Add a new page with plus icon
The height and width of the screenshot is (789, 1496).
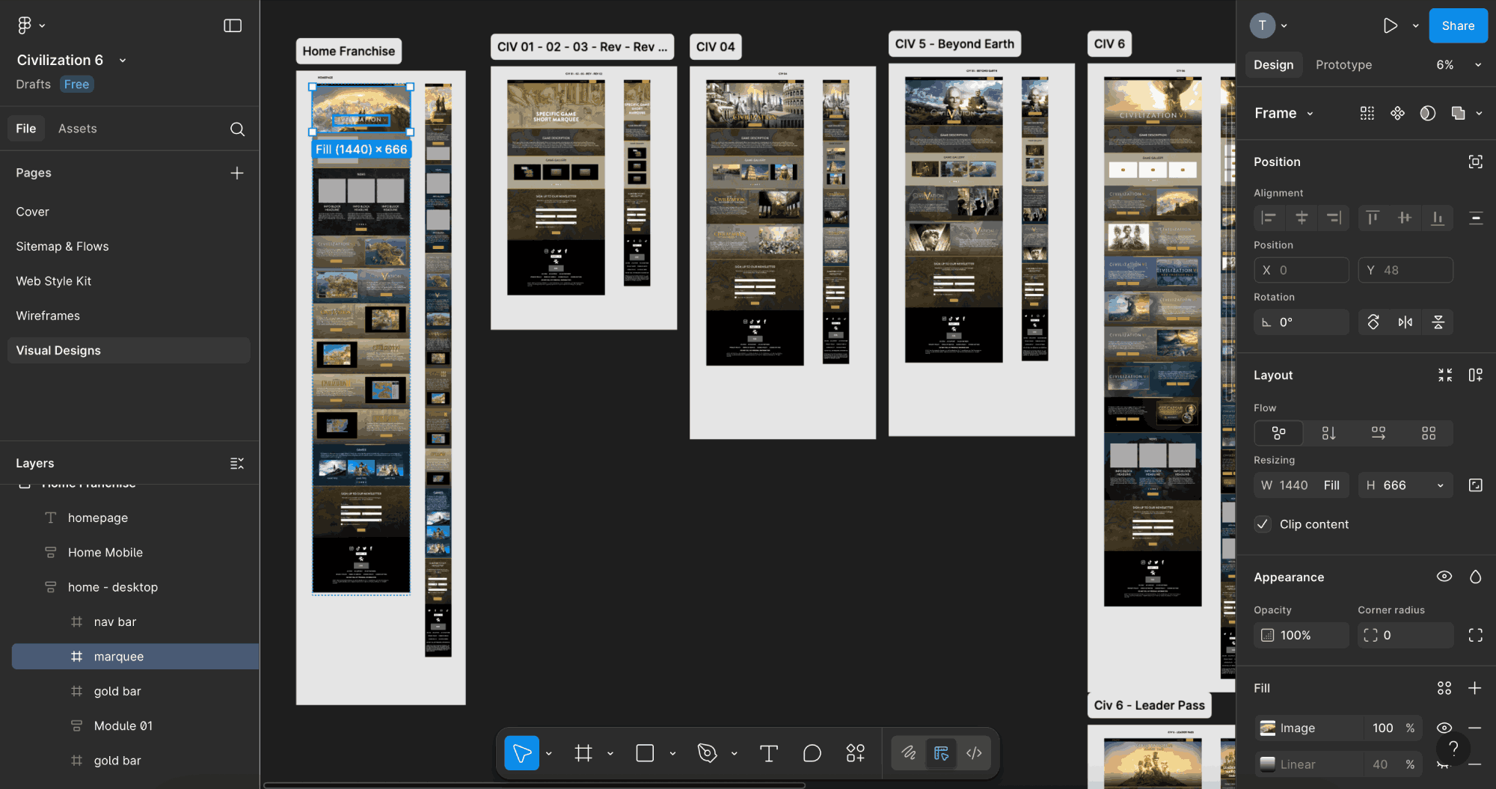[x=237, y=173]
